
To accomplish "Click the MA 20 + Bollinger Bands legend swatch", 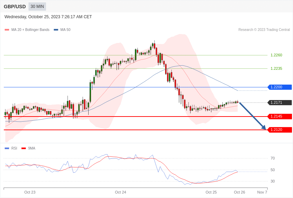I will click(x=7, y=30).
